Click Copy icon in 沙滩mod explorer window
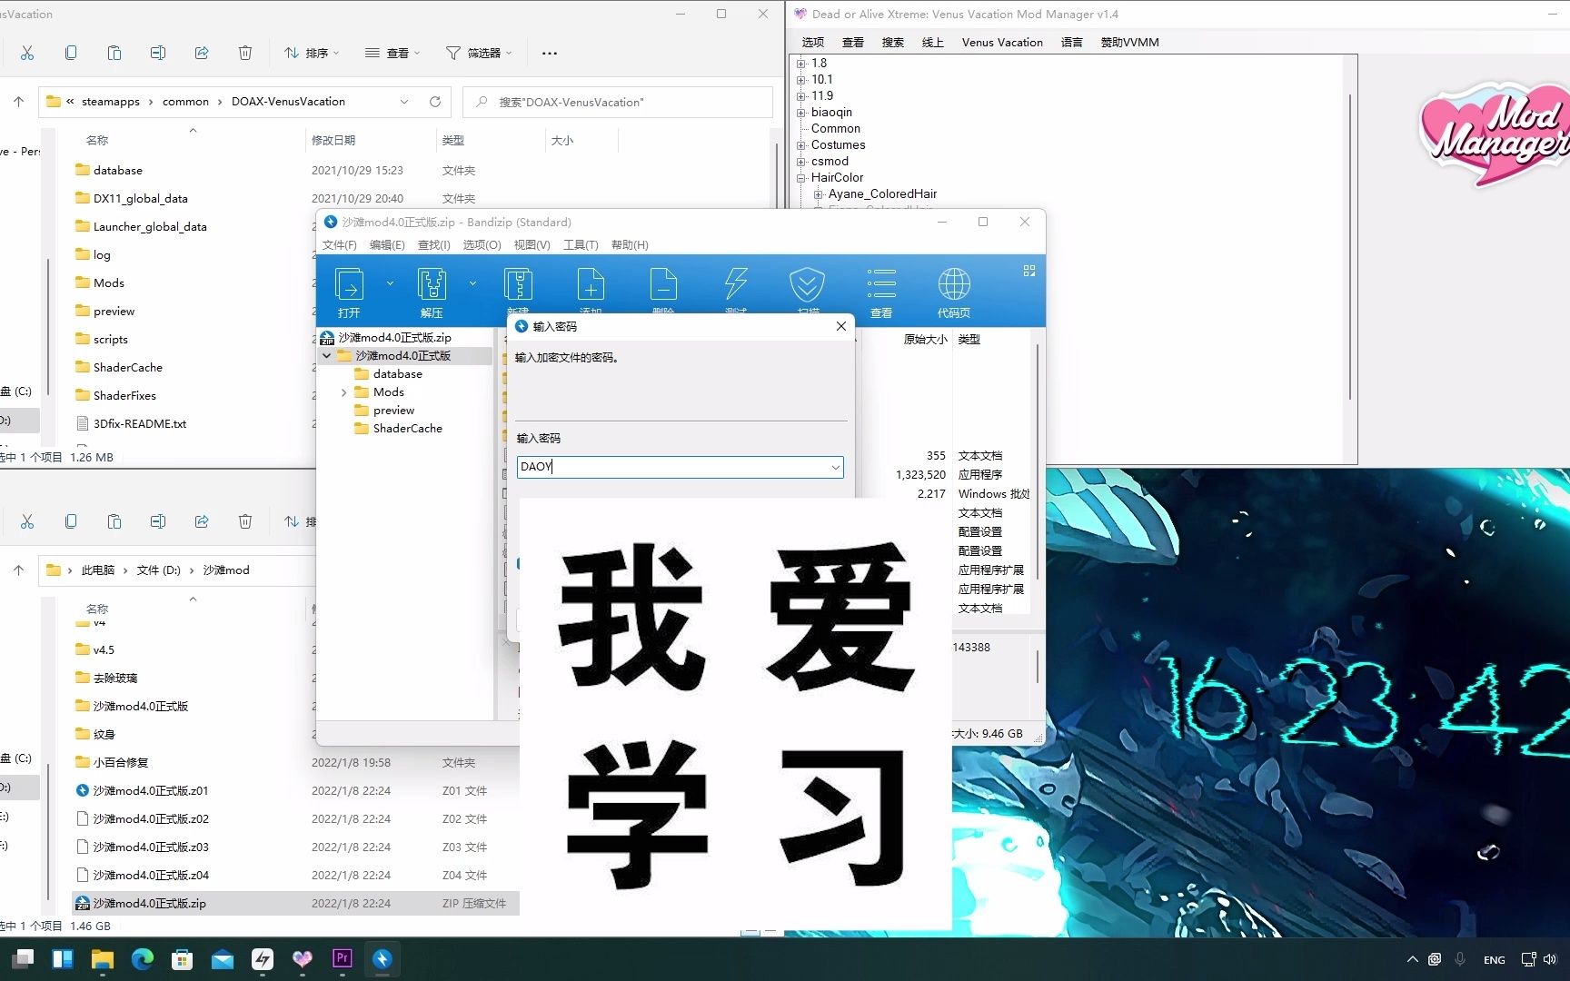 click(x=71, y=521)
